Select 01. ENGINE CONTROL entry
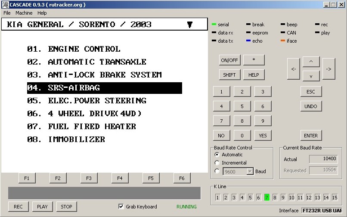 click(74, 49)
